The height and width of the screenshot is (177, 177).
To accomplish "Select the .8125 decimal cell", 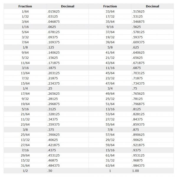I will point(137,109).
